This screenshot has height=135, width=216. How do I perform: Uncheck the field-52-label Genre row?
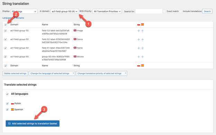coord(6,39)
